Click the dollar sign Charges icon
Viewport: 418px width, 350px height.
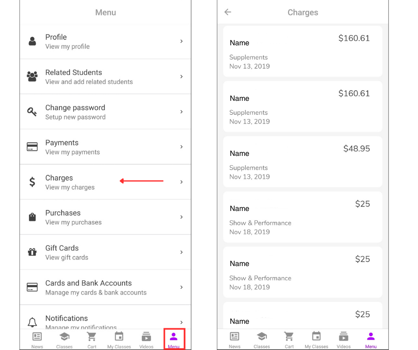click(32, 182)
